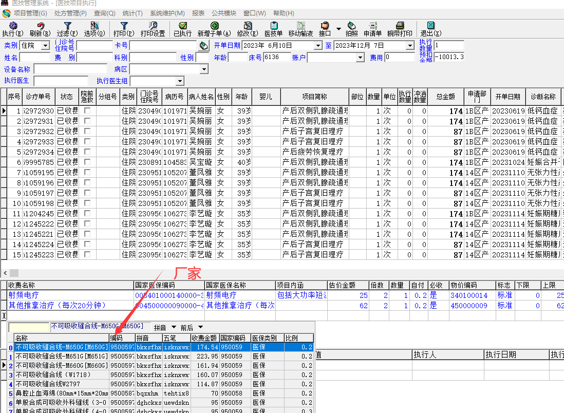The width and height of the screenshot is (564, 413).
Task: Click the 刷新 refresh toolbar icon
Action: (40, 29)
